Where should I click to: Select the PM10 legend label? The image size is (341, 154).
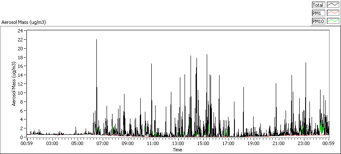pyautogui.click(x=318, y=21)
